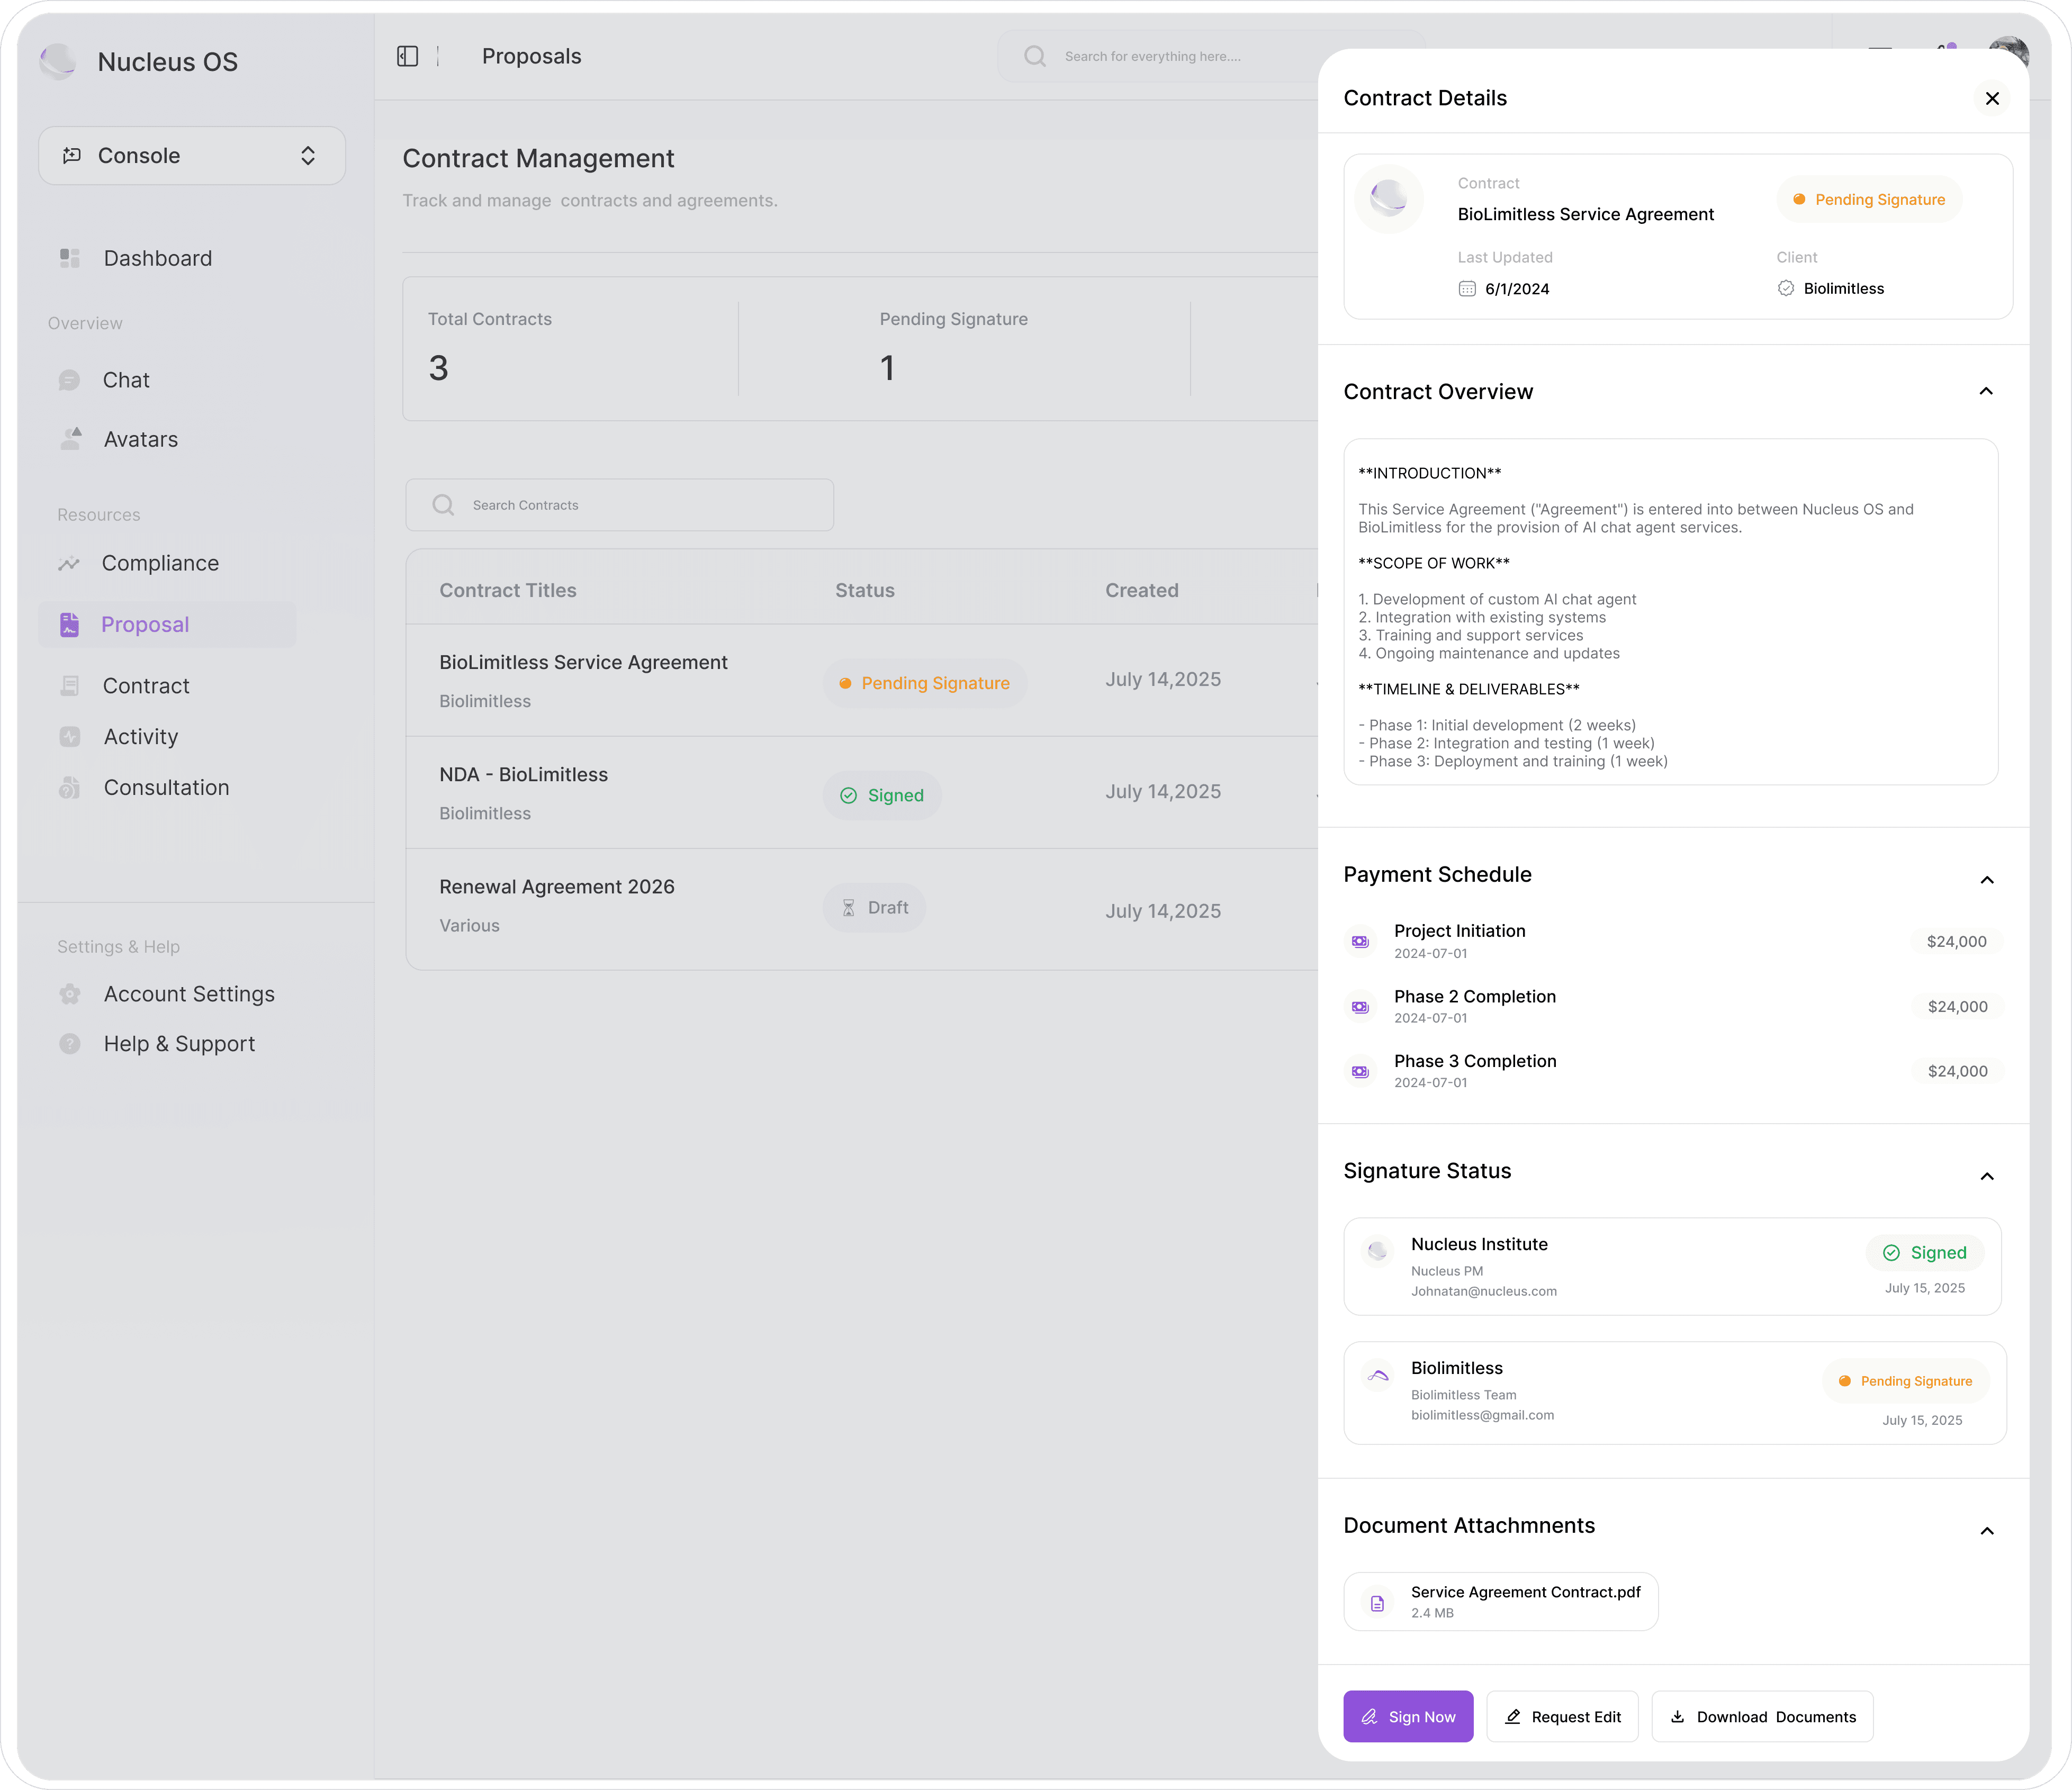Screen dimensions: 2072x1790
Task: Click the Avatars icon in sidebar
Action: coord(70,439)
